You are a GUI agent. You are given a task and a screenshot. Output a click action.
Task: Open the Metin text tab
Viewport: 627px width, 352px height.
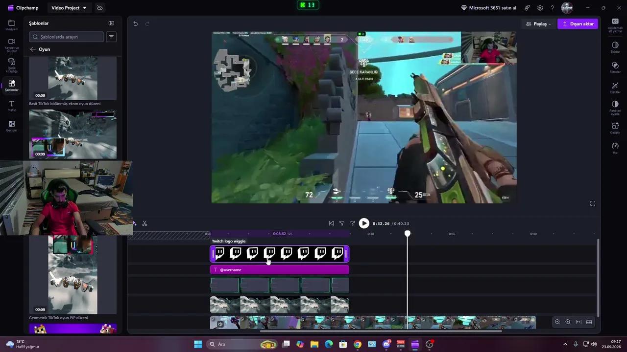(12, 106)
